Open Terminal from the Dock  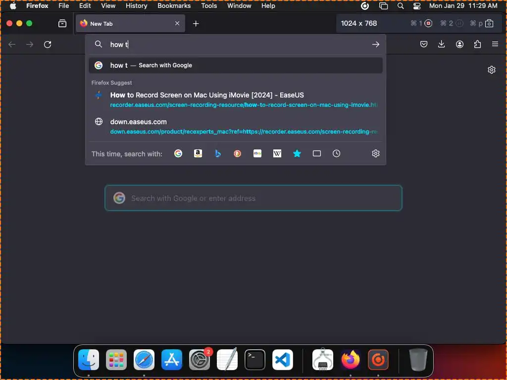pos(255,360)
